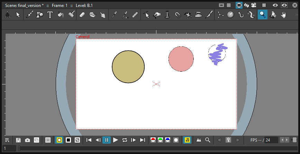Switch to camera view mode
The width and height of the screenshot is (300, 154).
254,5
